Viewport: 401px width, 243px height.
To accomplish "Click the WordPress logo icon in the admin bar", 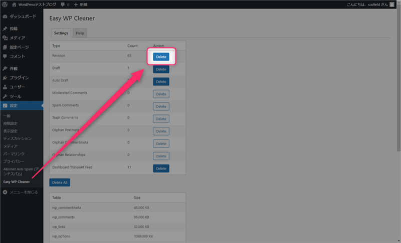I will [5, 4].
